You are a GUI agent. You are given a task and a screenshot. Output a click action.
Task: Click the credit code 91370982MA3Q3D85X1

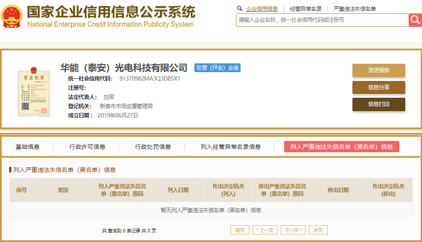coord(150,79)
